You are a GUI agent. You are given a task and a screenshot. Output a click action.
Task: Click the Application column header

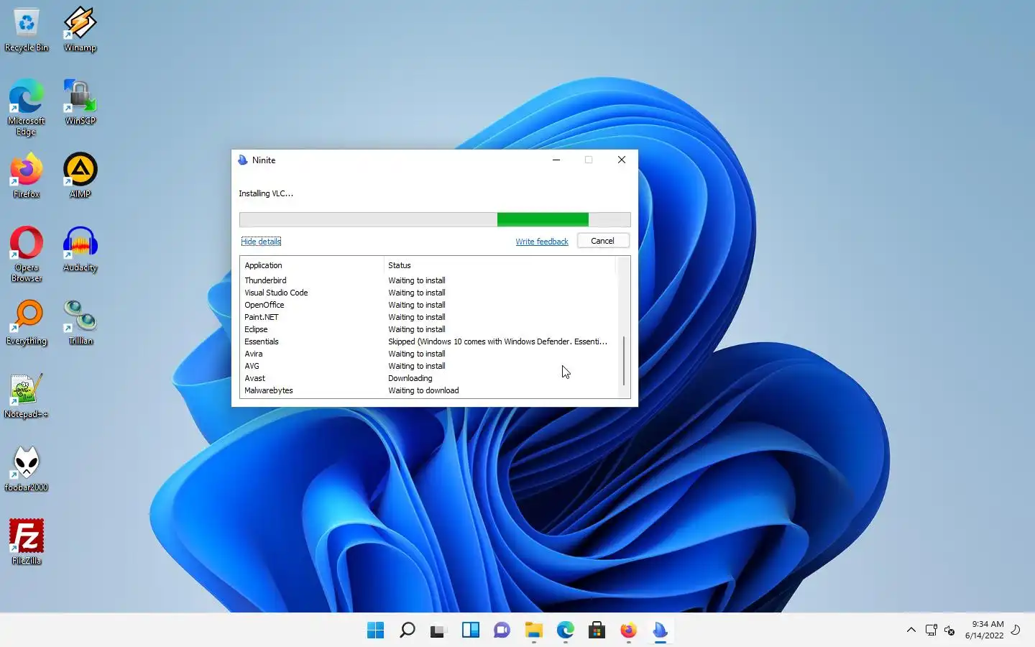pos(312,265)
